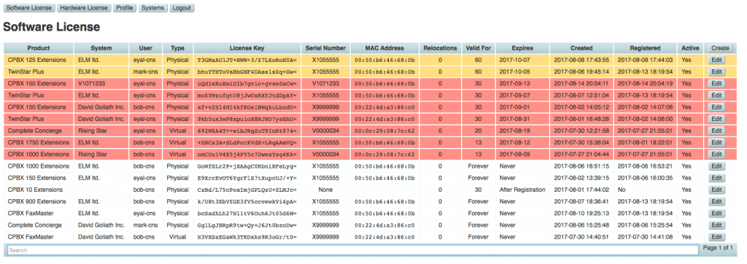Click the Valid For value 20

[x=479, y=131]
